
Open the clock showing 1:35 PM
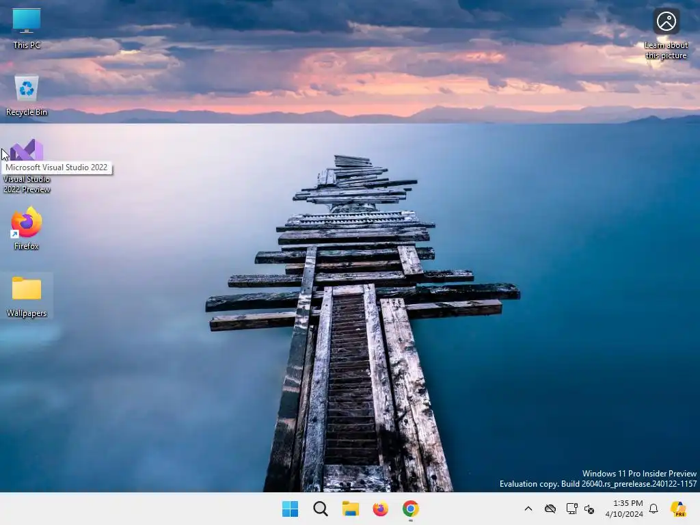624,509
